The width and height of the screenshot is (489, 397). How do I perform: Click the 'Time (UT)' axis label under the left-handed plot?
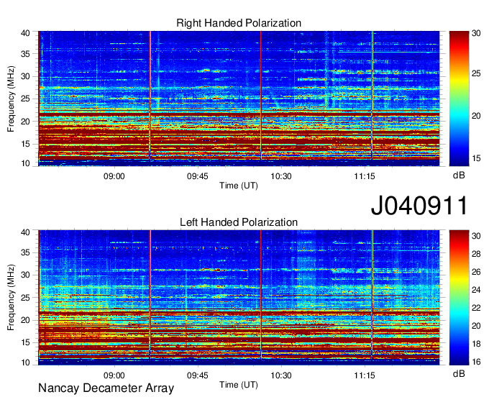tap(239, 385)
